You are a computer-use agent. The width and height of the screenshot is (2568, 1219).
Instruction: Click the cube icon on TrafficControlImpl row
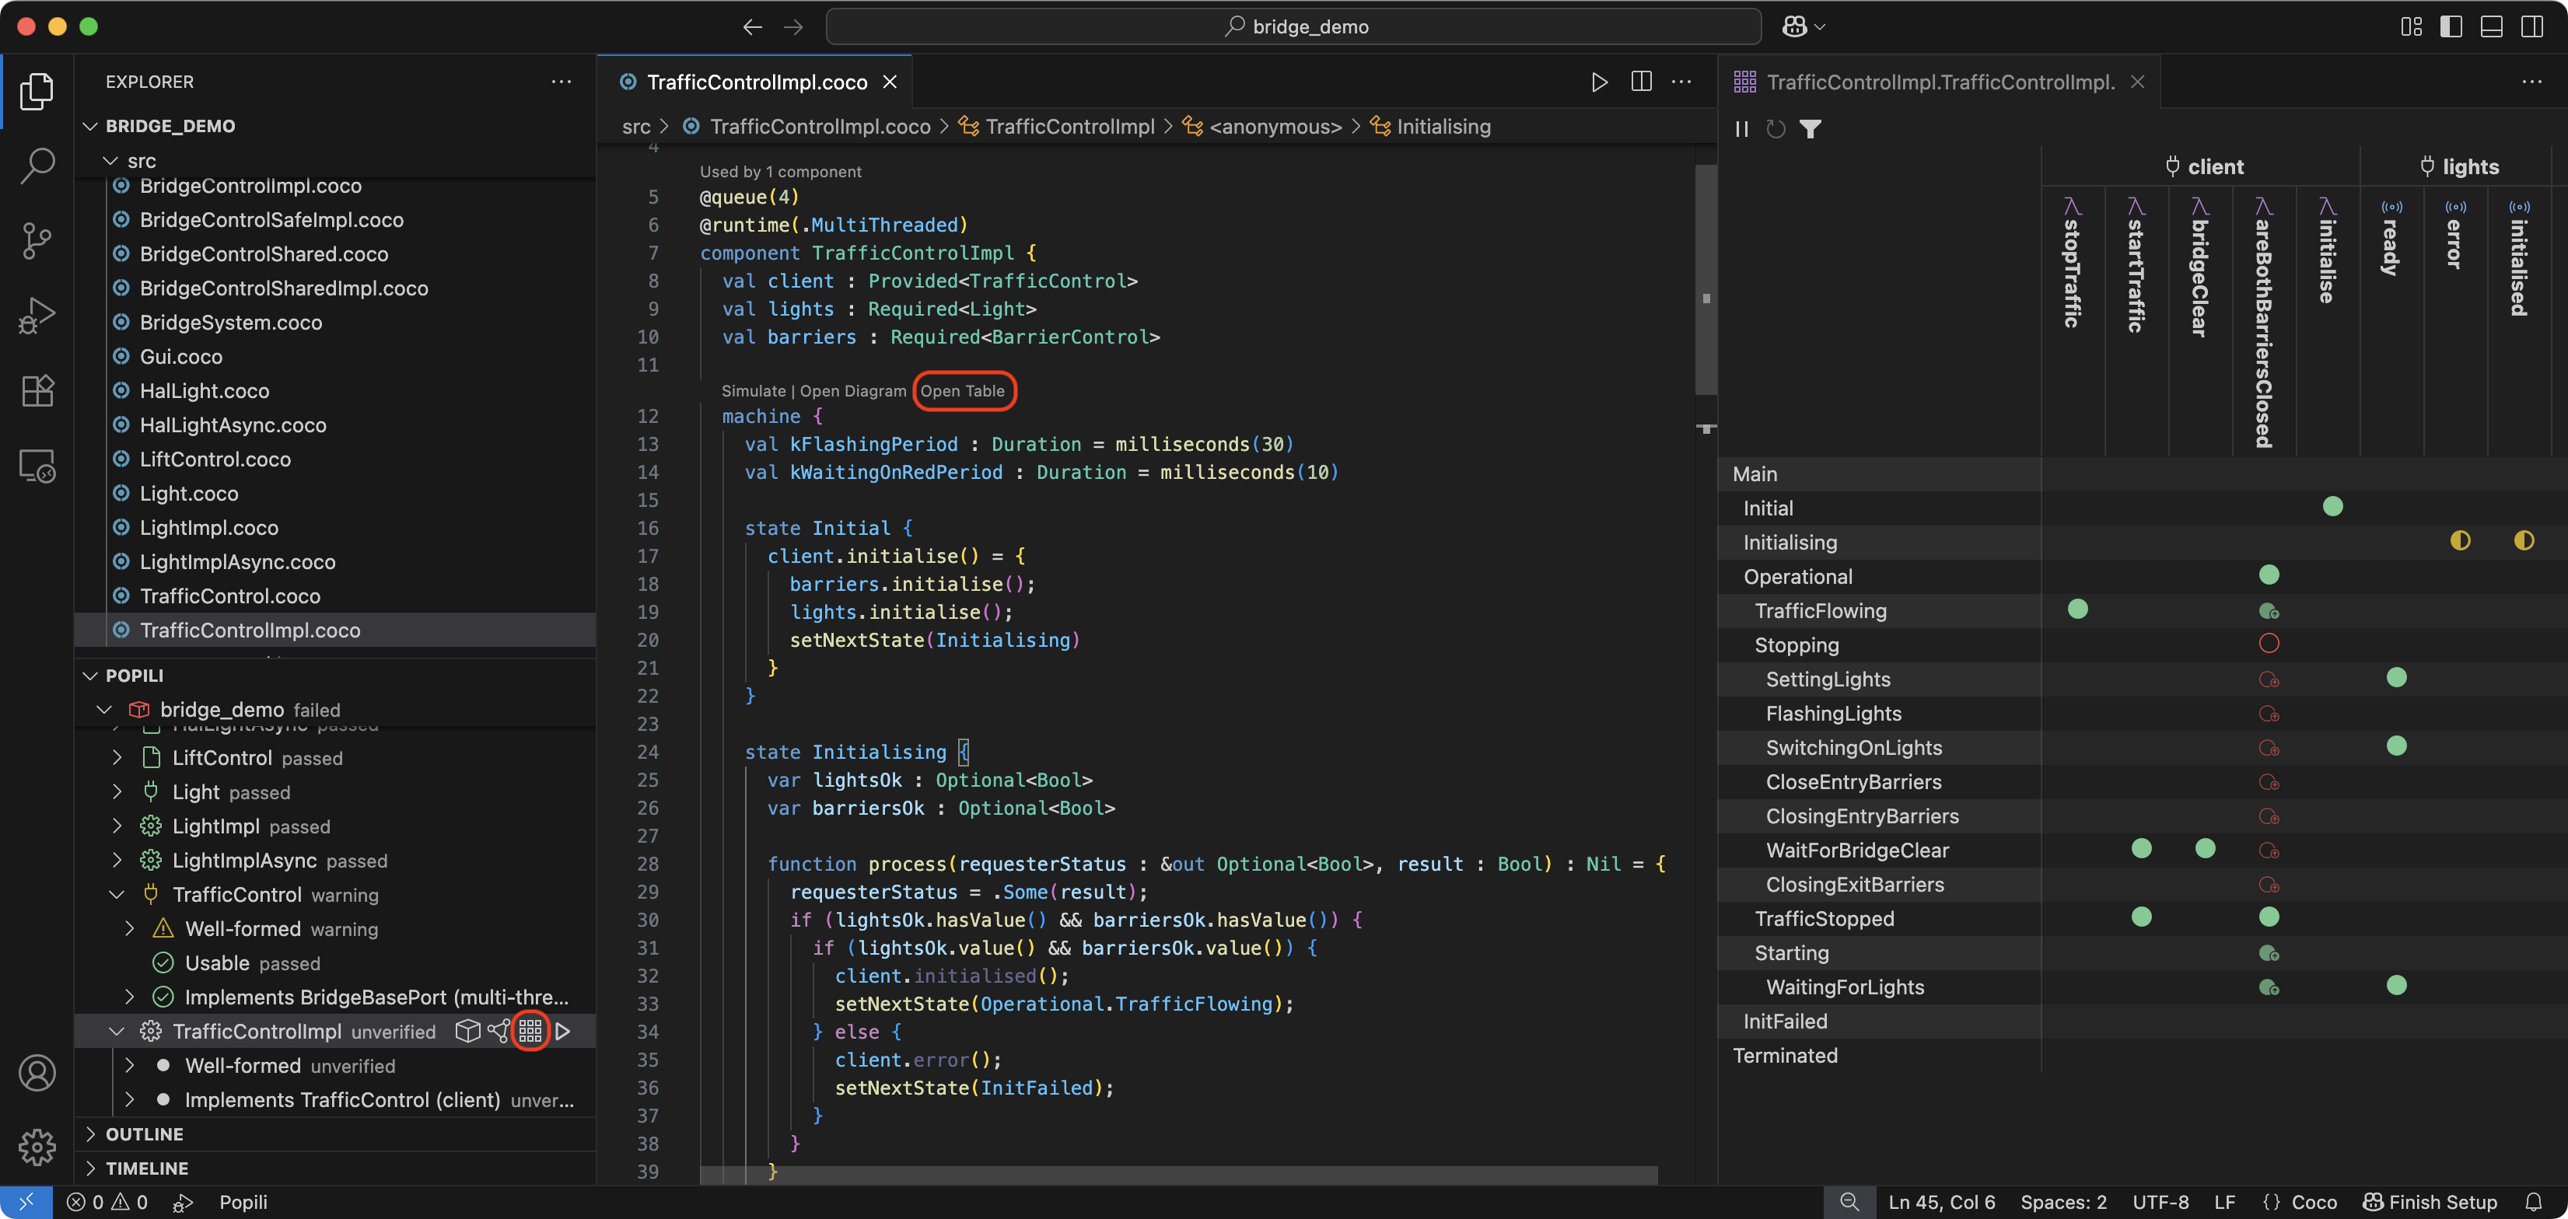(x=467, y=1031)
